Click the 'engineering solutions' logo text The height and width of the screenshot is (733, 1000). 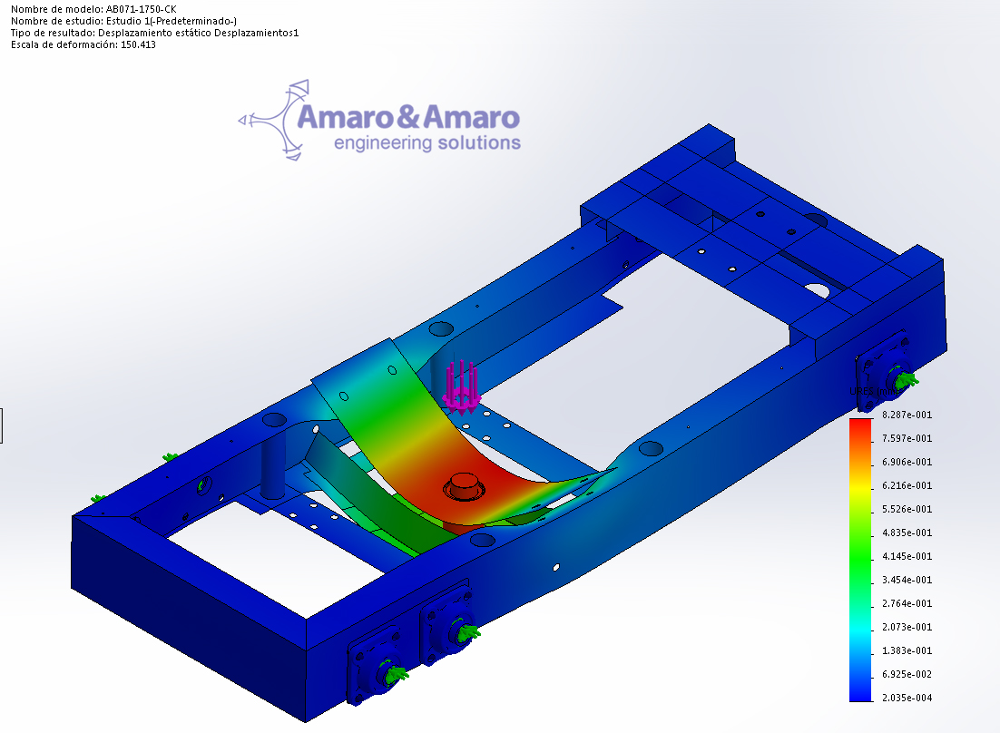427,143
